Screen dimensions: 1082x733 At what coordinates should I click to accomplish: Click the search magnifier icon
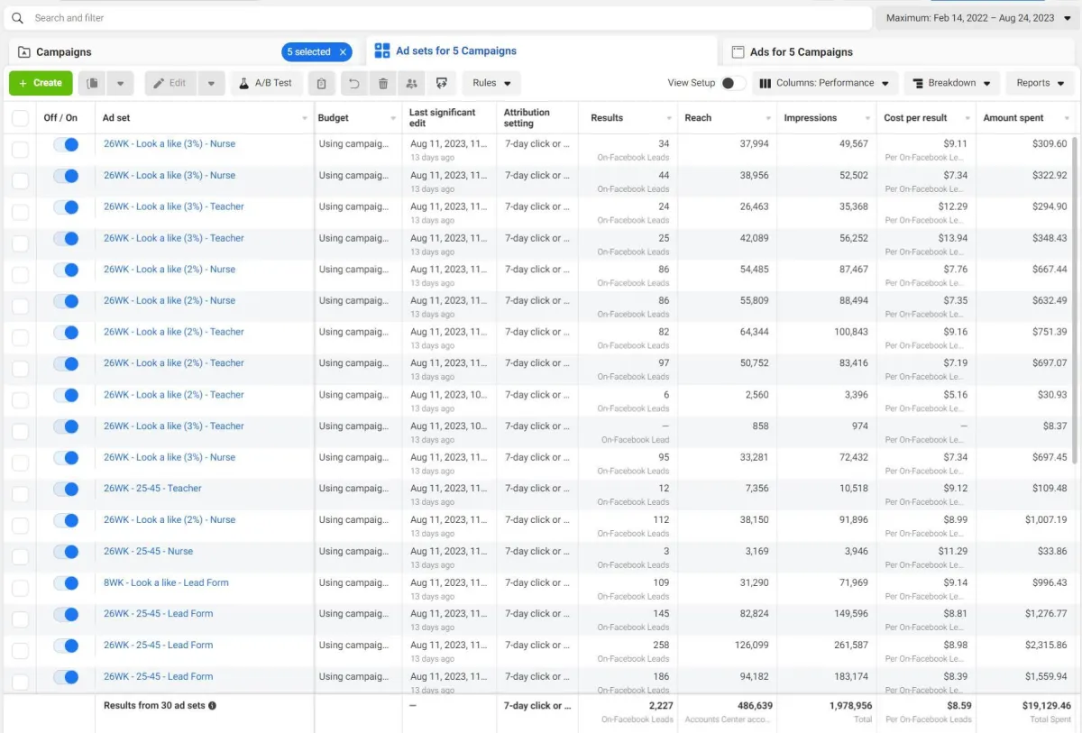pos(17,18)
